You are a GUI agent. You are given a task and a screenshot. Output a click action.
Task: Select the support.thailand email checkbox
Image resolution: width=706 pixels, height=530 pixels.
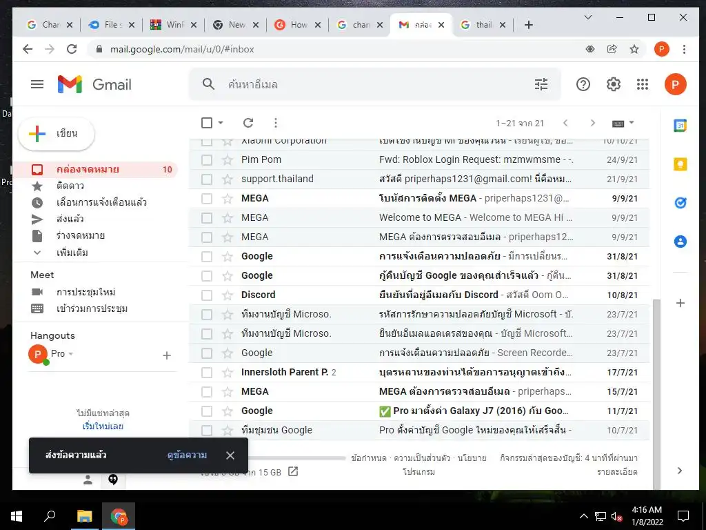207,179
